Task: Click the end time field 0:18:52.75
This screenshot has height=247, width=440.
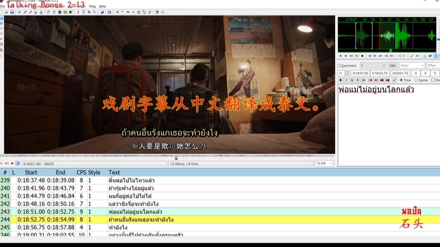Action: point(379,73)
